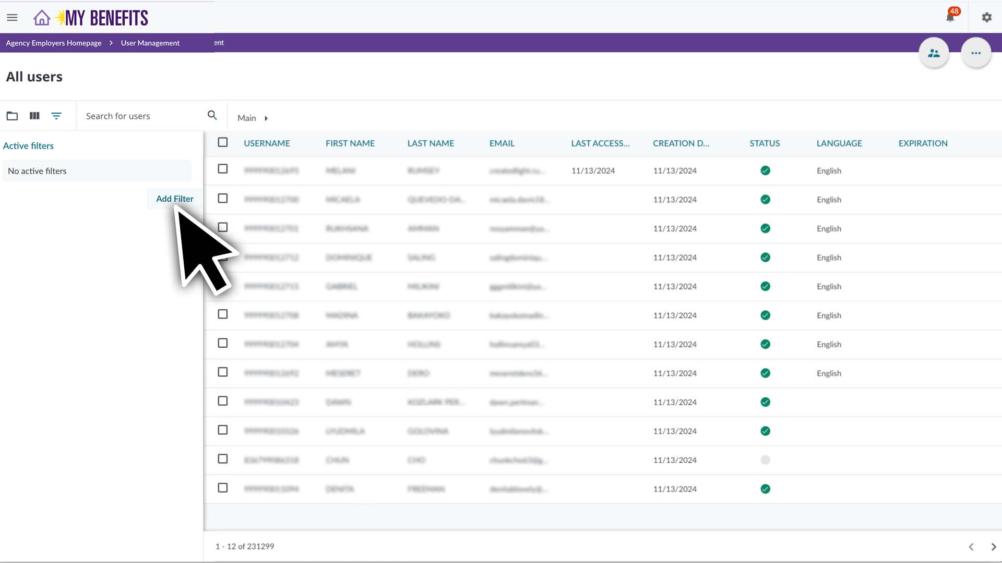The image size is (1002, 563).
Task: Select the folder view icon
Action: pos(12,116)
